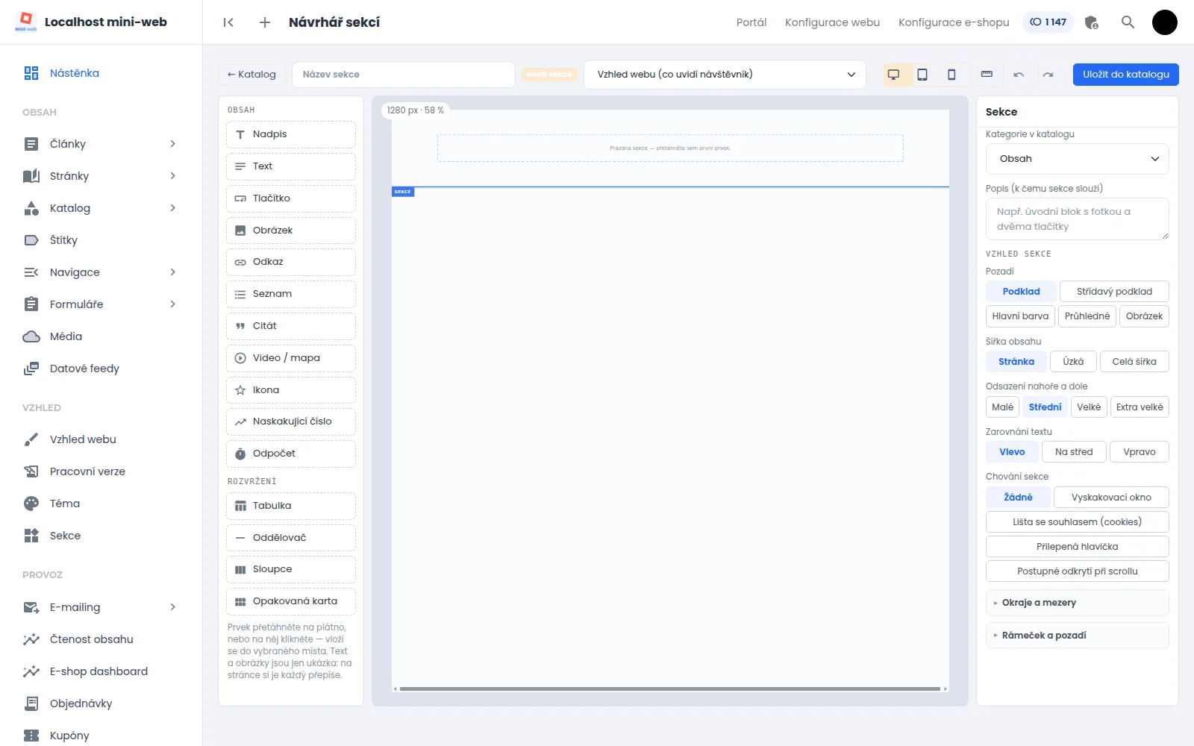Open search with the magnifier icon
Image resolution: width=1194 pixels, height=746 pixels.
point(1128,22)
